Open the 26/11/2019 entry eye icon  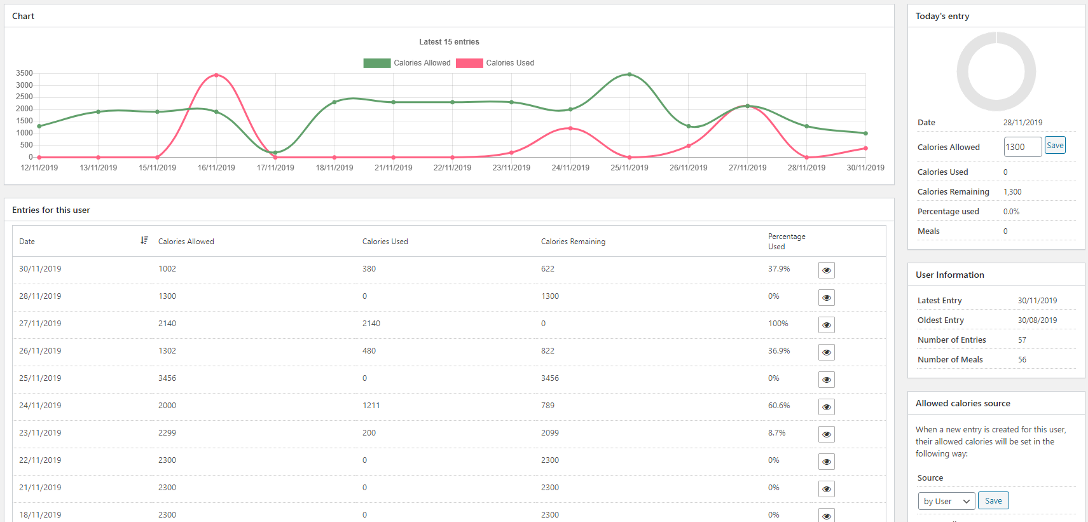pos(826,352)
